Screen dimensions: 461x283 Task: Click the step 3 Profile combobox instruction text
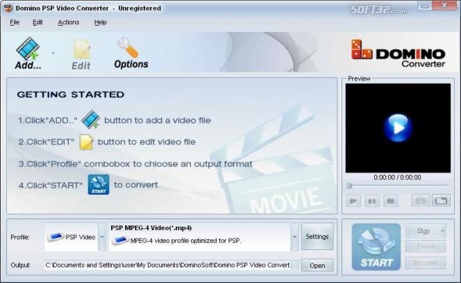[x=135, y=164]
